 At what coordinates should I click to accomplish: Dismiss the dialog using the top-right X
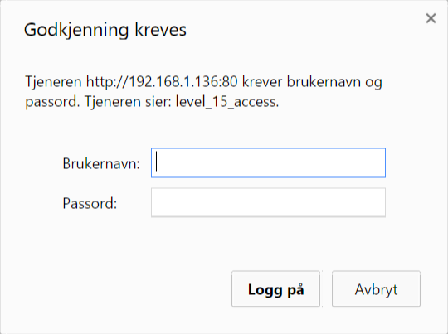[x=431, y=18]
